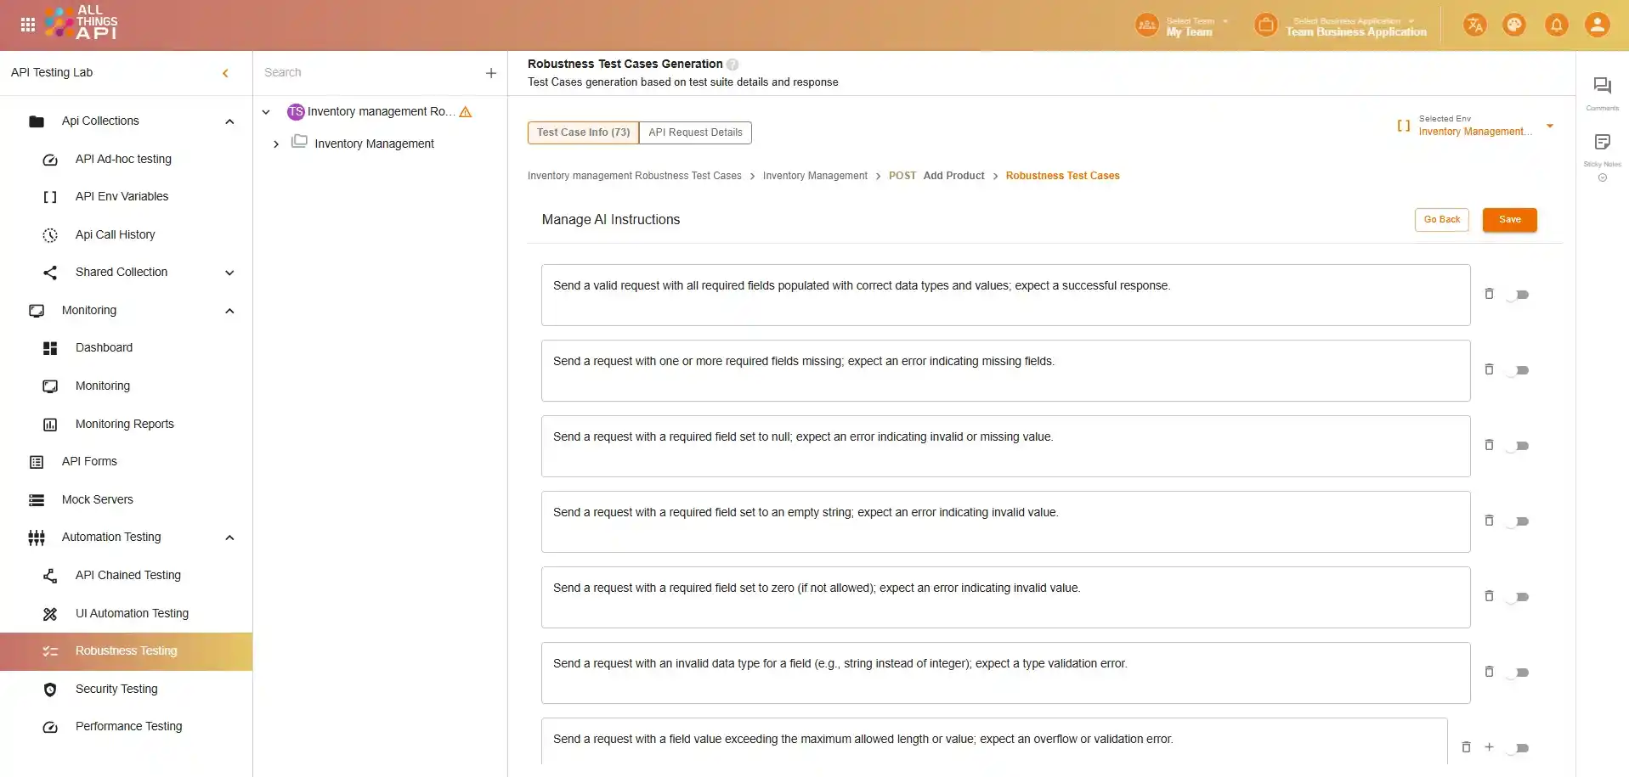1629x777 pixels.
Task: Click the notification bell icon
Action: click(1556, 25)
